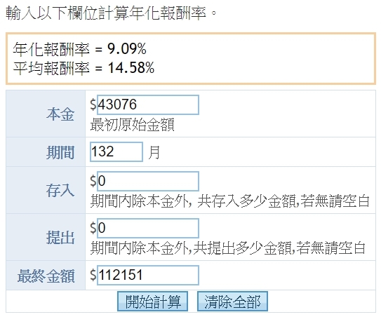This screenshot has height=317, width=381.
Task: Click the 期間 row label
Action: (x=60, y=153)
